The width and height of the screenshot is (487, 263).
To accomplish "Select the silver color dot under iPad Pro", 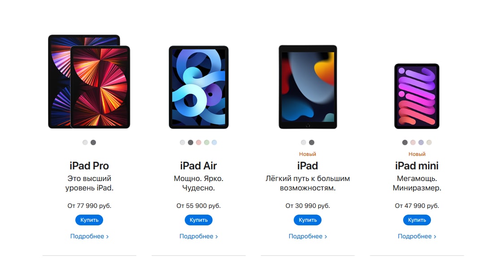I will point(85,142).
